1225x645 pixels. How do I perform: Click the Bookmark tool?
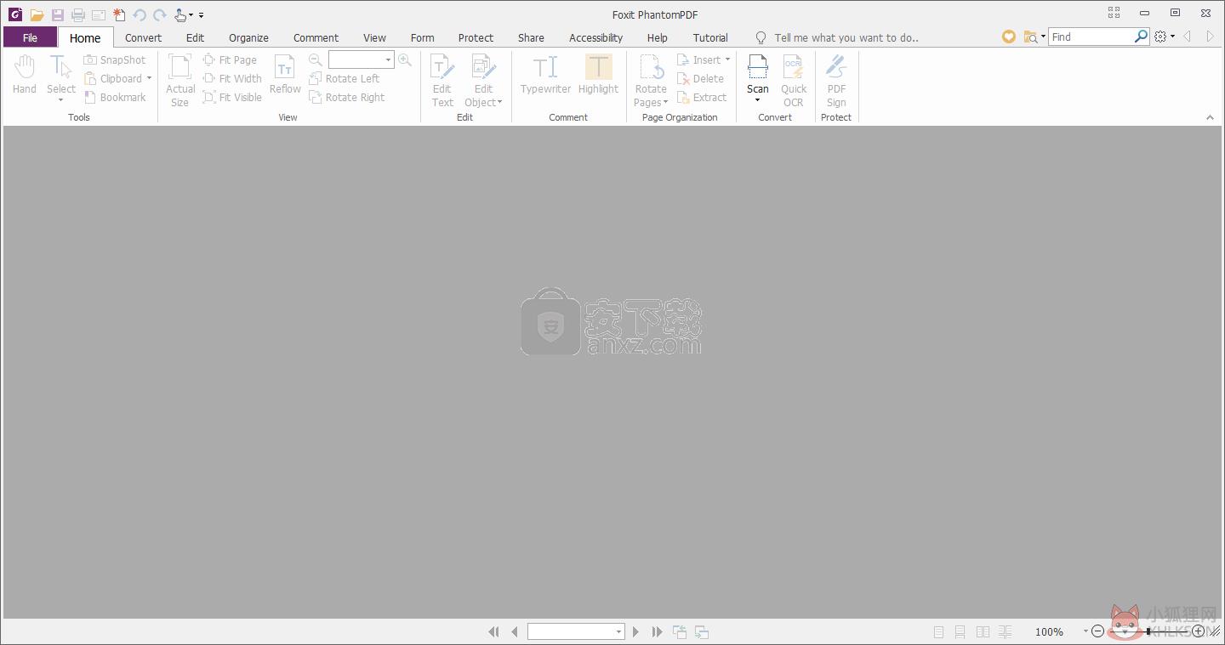pyautogui.click(x=115, y=98)
